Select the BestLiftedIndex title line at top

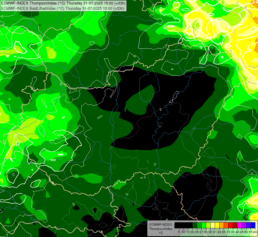pos(63,8)
